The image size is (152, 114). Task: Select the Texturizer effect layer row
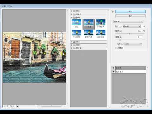click(x=130, y=68)
